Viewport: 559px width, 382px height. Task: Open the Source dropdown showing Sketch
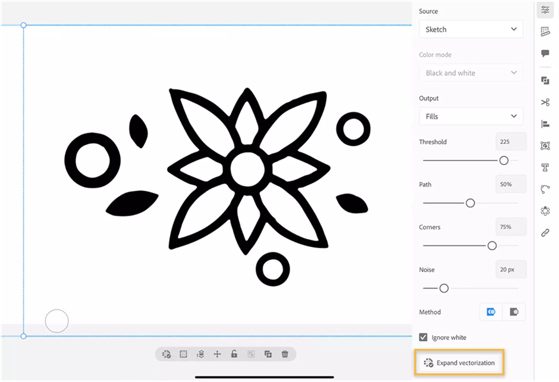pyautogui.click(x=470, y=29)
